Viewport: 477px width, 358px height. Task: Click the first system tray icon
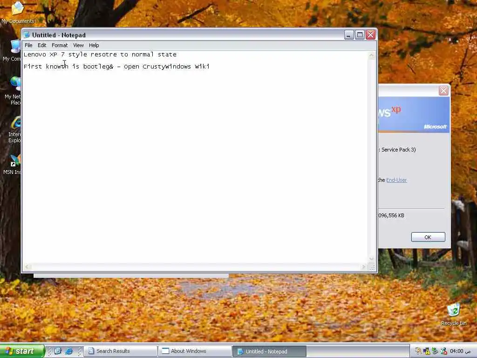pos(418,351)
